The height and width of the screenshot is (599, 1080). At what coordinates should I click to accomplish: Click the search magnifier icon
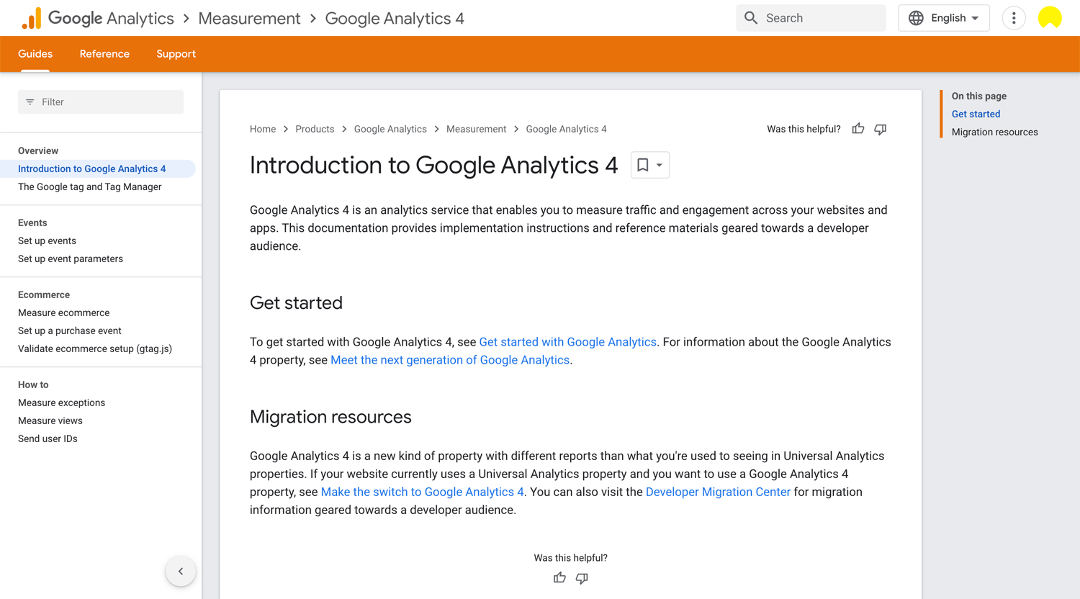point(751,18)
